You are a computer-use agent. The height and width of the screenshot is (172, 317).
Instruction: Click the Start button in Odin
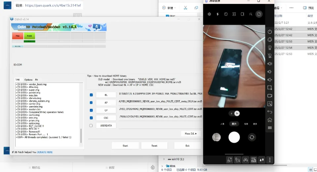coord(125,146)
